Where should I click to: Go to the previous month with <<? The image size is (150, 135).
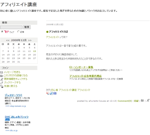(8, 40)
